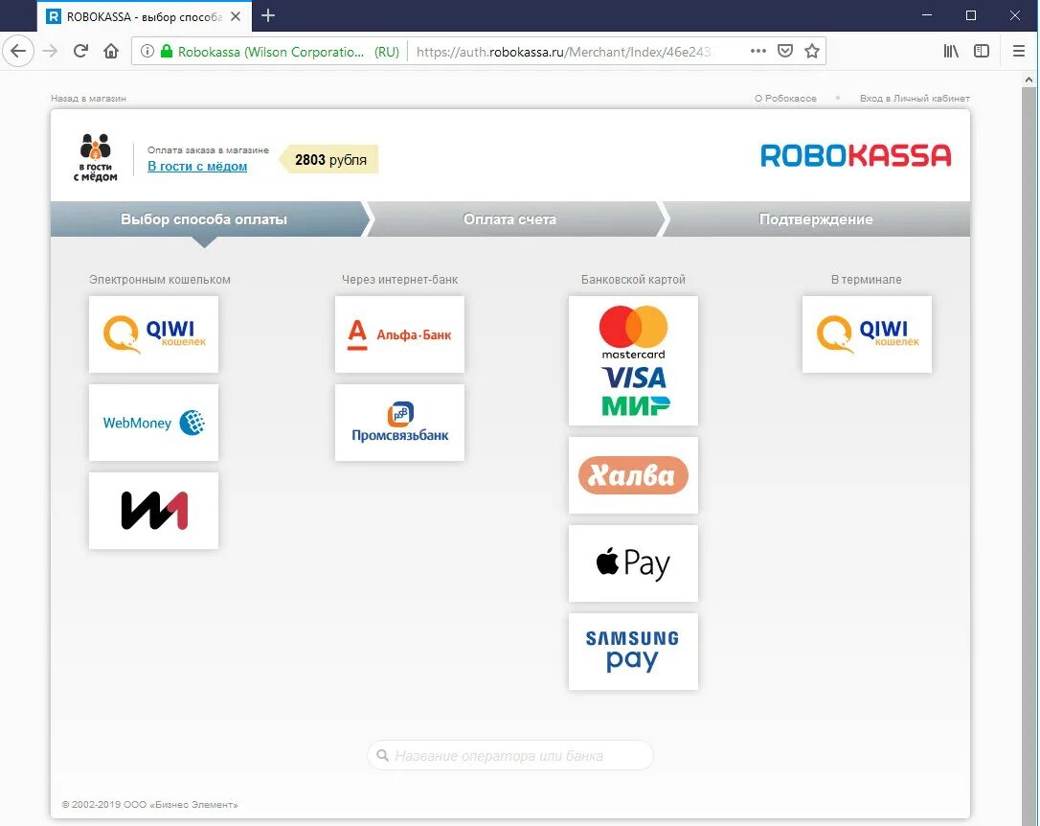Click the Подтверждение step
The height and width of the screenshot is (826, 1040).
(x=816, y=218)
